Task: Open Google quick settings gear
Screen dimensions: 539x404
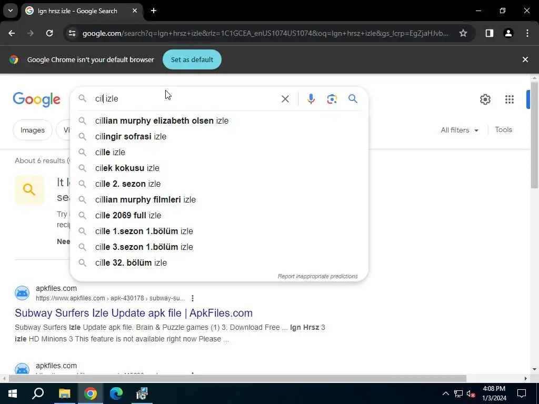Action: click(x=485, y=99)
